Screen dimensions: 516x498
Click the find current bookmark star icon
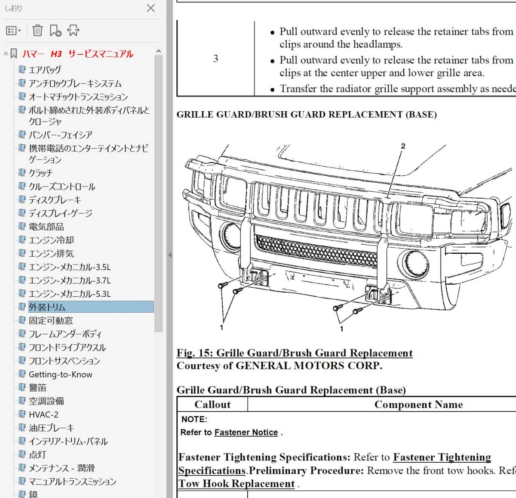point(73,30)
